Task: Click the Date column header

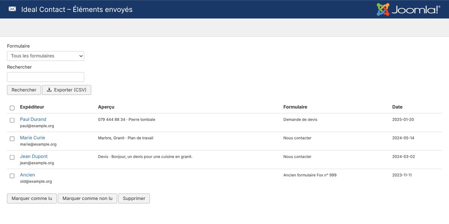Action: (397, 107)
